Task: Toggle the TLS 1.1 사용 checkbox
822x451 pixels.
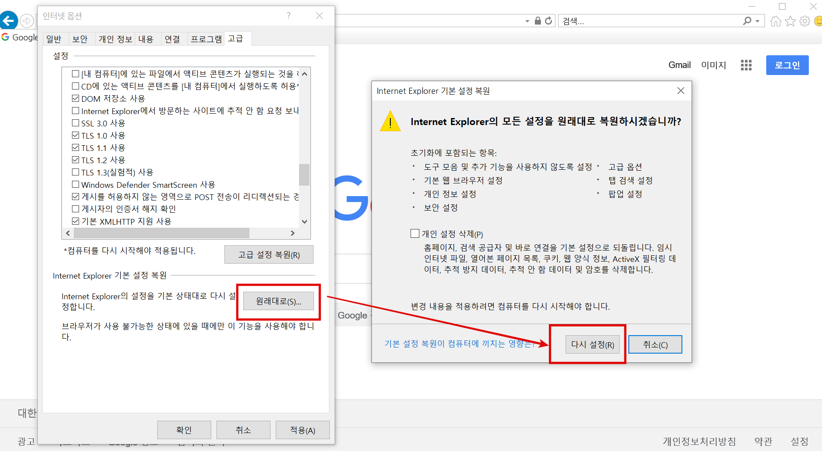Action: pyautogui.click(x=76, y=147)
